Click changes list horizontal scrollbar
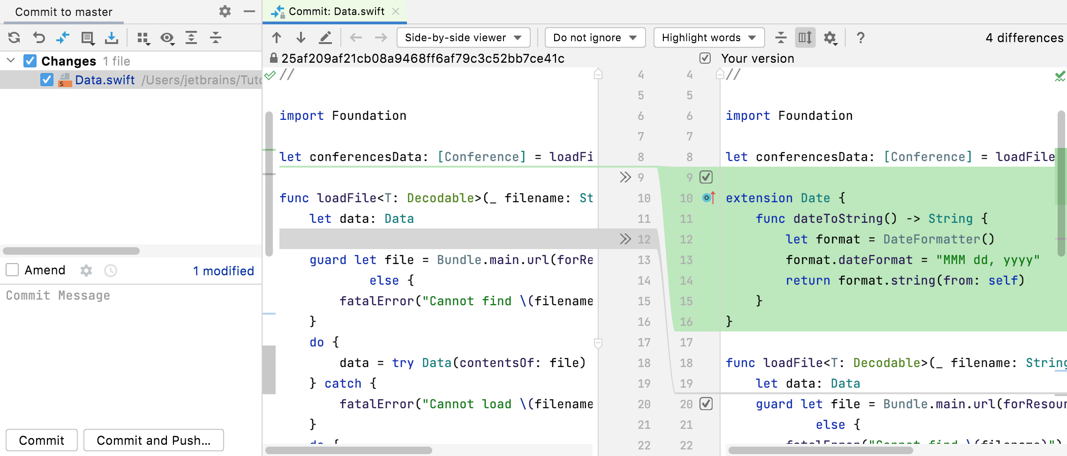1067x456 pixels. [x=71, y=251]
